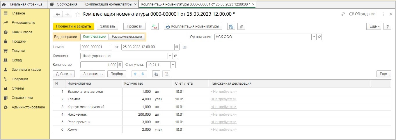Open Зарплата и кадры section
396x140 pixels.
pyautogui.click(x=26, y=70)
